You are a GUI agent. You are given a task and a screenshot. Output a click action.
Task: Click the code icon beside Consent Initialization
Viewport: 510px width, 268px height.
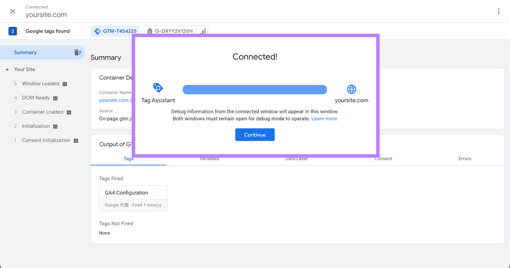coord(76,141)
